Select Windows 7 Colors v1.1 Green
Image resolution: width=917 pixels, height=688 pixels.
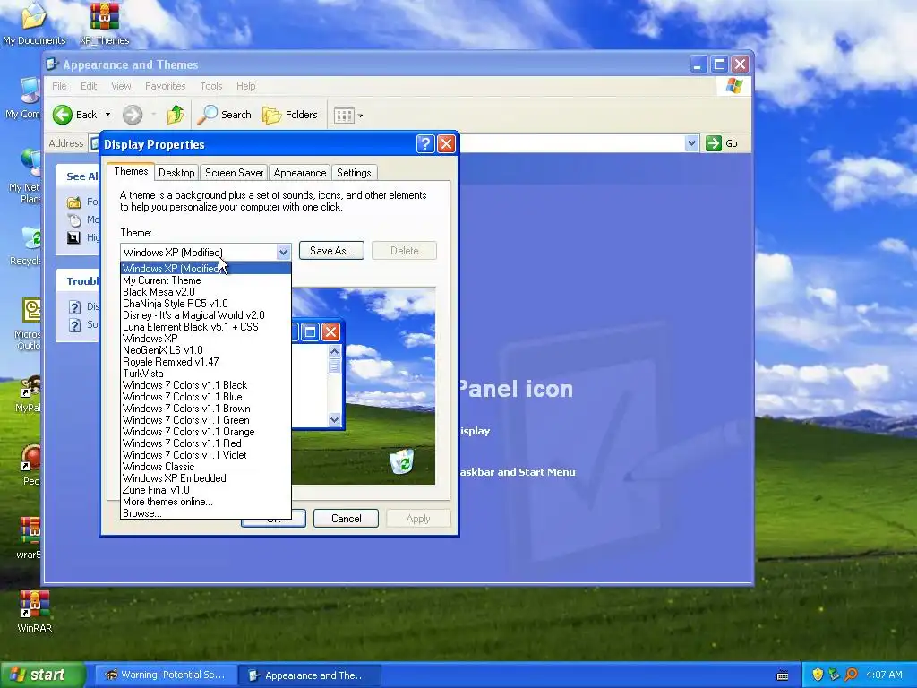pos(205,420)
